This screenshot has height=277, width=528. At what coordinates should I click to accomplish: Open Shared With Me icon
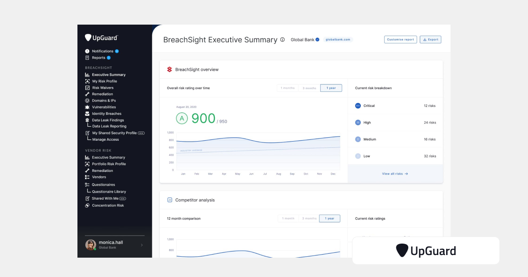click(87, 198)
